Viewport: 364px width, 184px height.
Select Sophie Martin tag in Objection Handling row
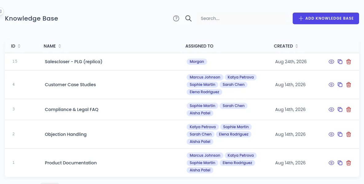tap(235, 127)
